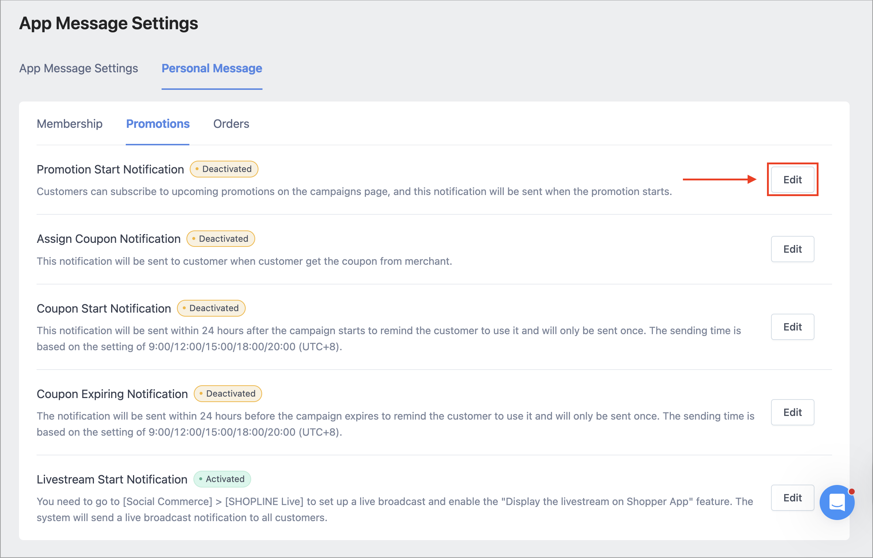Click description 'Customers can subscribe to upcoming promotions'
Image resolution: width=873 pixels, height=558 pixels.
click(x=354, y=191)
